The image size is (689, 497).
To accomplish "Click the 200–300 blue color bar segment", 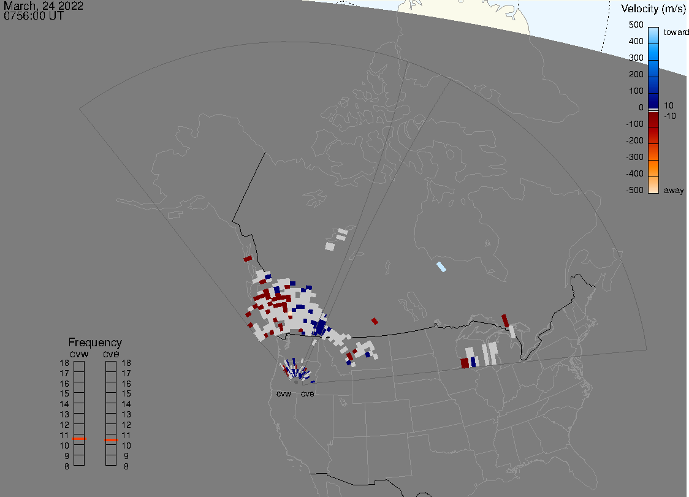I will coord(653,69).
